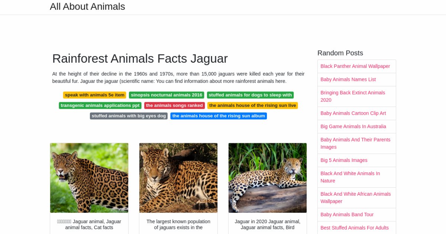
Task: Open 'Big Game Animals In Australia' link
Action: point(353,126)
